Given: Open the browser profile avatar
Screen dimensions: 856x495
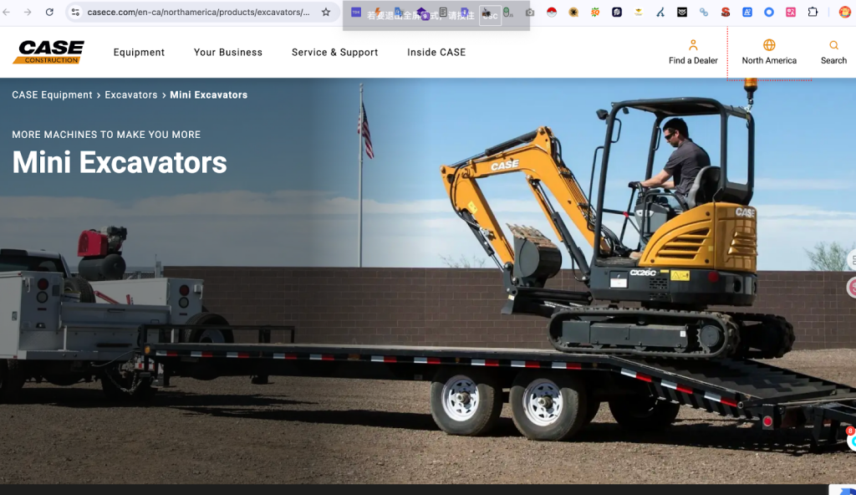Looking at the screenshot, I should click(x=844, y=13).
